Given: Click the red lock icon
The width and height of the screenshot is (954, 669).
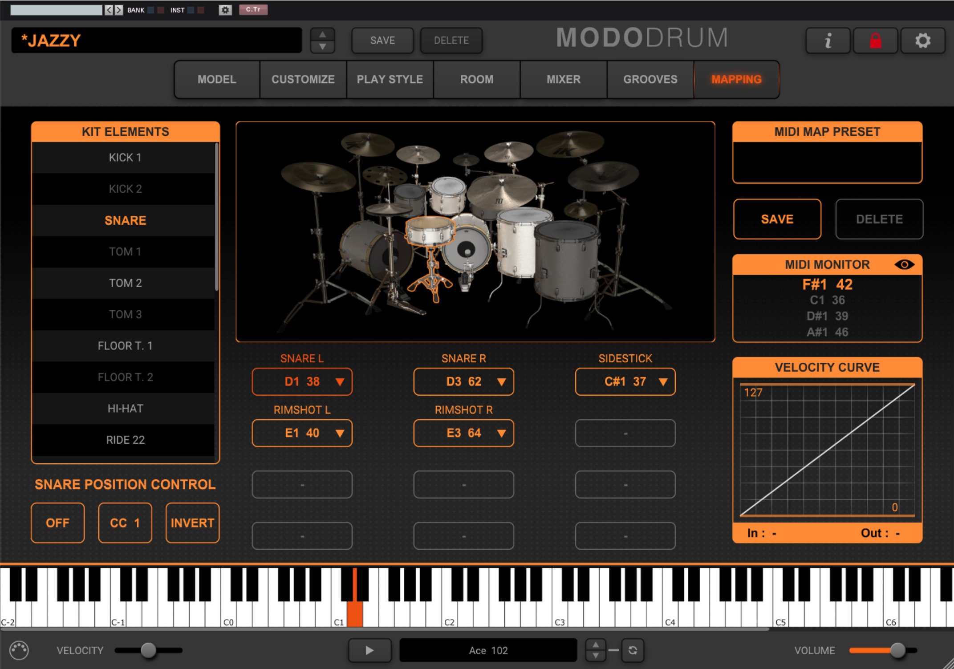Looking at the screenshot, I should pyautogui.click(x=875, y=41).
